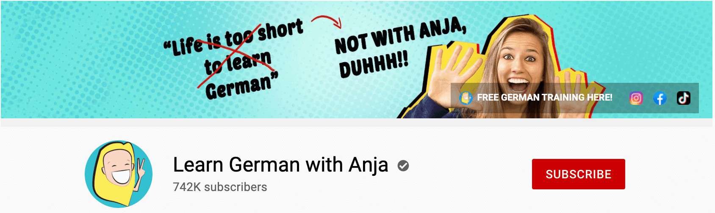The image size is (715, 213).
Task: Open the cartoon channel avatar
Action: 119,174
